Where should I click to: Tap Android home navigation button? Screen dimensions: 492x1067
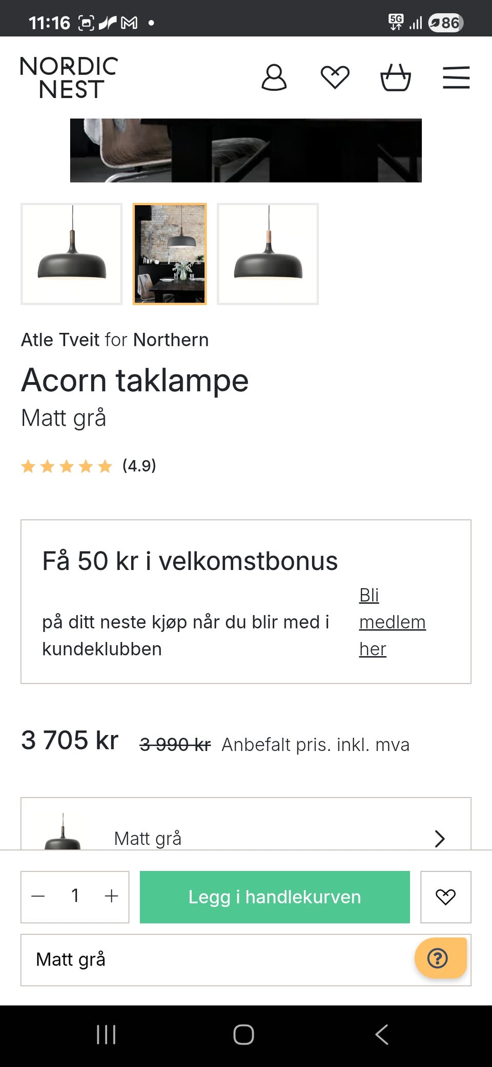(x=244, y=1035)
